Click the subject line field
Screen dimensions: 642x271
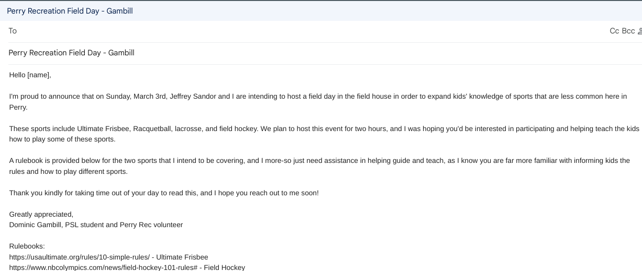(x=314, y=53)
